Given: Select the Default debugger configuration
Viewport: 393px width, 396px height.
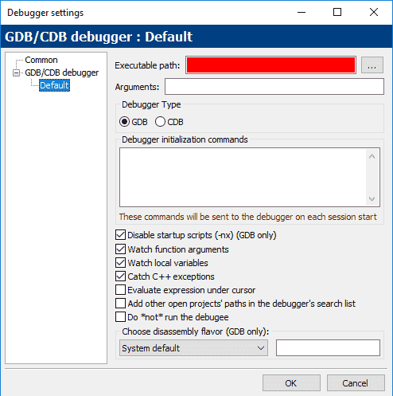Looking at the screenshot, I should coord(54,85).
